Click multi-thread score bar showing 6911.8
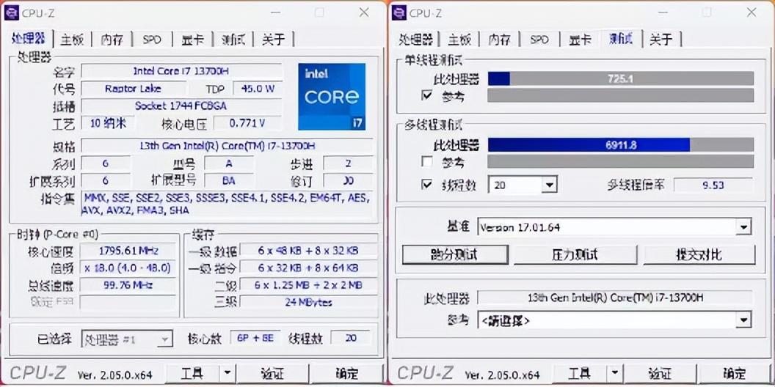Image resolution: width=775 pixels, height=387 pixels. tap(621, 144)
